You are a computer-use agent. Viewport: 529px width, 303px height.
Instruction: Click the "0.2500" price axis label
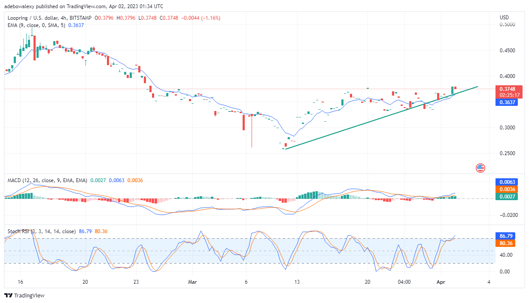pos(507,153)
